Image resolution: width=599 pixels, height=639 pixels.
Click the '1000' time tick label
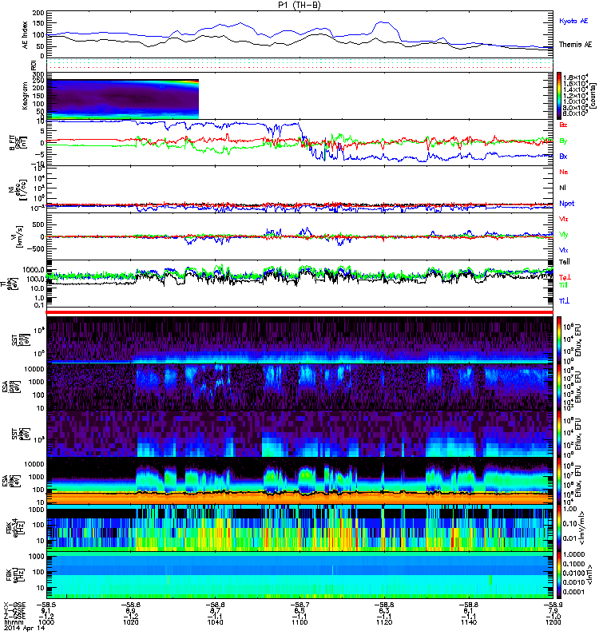46,622
